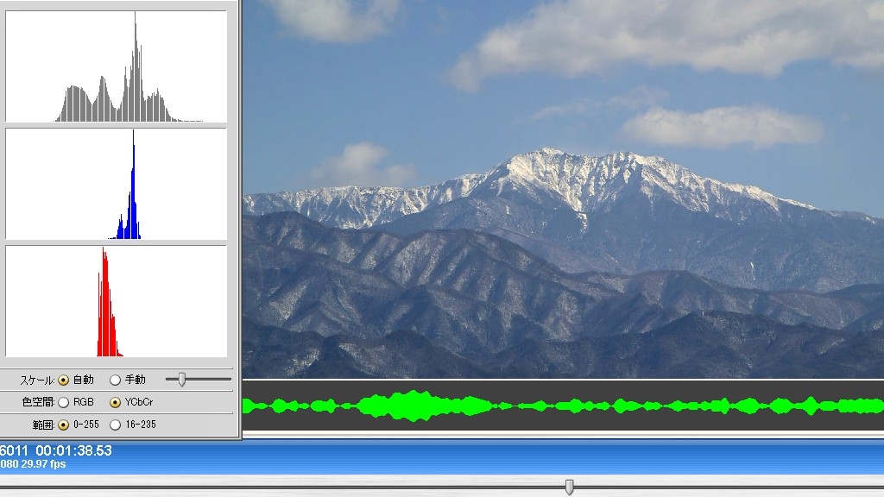Click the timeline seek bar thumb
Image resolution: width=884 pixels, height=497 pixels.
(x=570, y=487)
